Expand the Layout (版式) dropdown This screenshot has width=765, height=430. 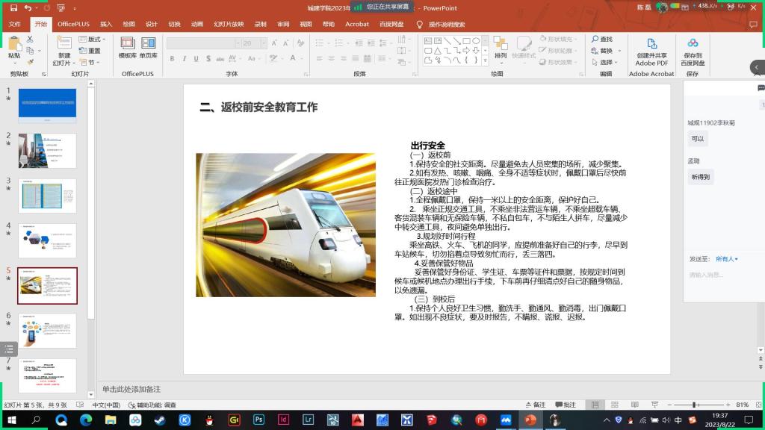[96, 39]
